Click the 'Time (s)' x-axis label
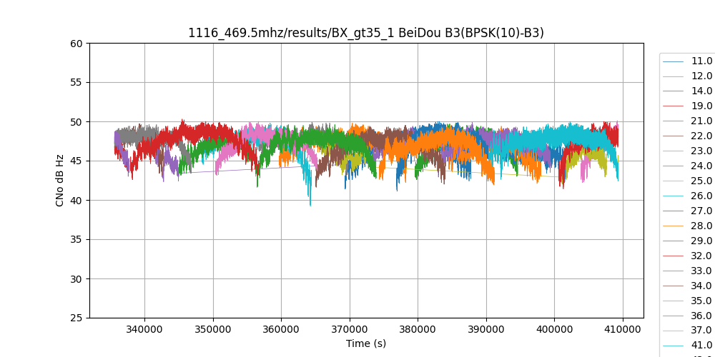This screenshot has width=715, height=357. (x=365, y=343)
